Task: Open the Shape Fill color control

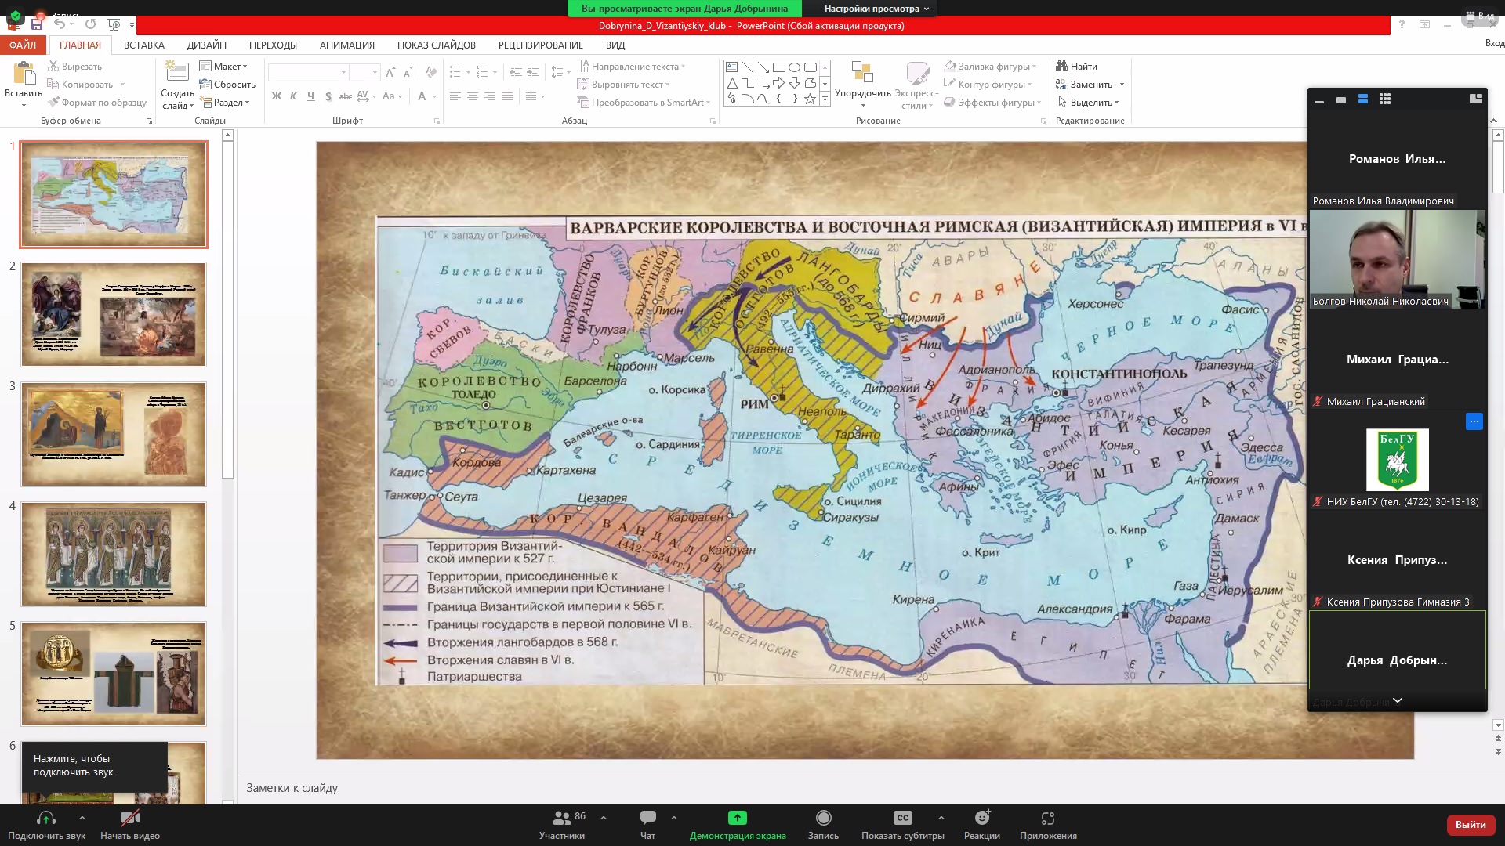Action: [x=992, y=66]
